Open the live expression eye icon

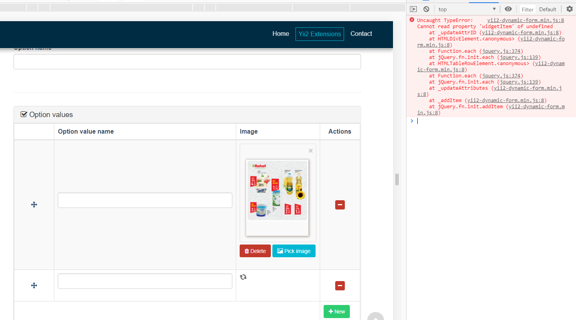(508, 9)
